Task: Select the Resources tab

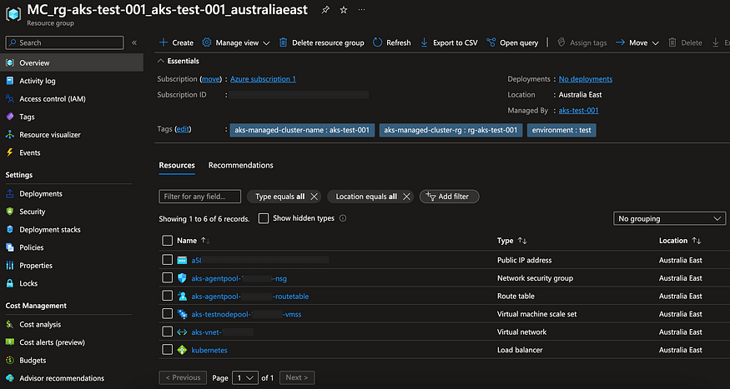Action: pos(177,165)
